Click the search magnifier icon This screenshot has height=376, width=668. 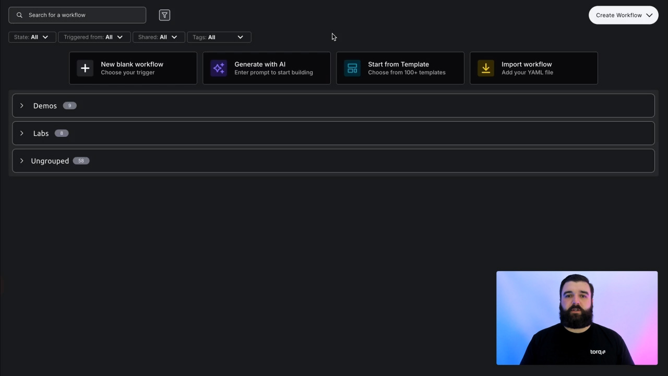click(x=19, y=15)
